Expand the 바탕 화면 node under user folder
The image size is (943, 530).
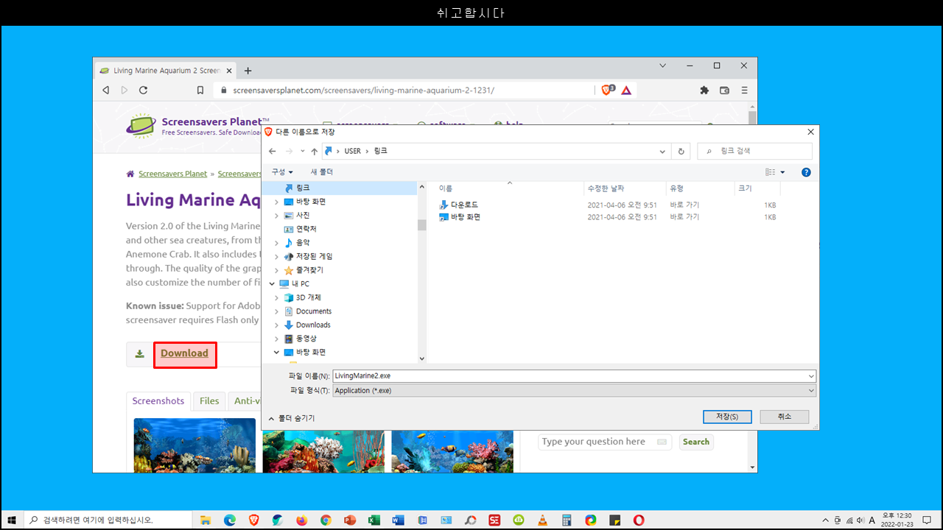[x=277, y=202]
